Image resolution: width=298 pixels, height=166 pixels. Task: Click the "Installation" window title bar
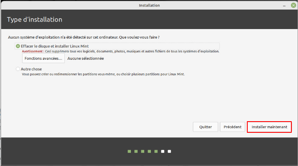click(x=149, y=5)
